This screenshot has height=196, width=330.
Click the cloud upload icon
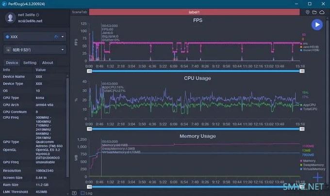(x=322, y=12)
